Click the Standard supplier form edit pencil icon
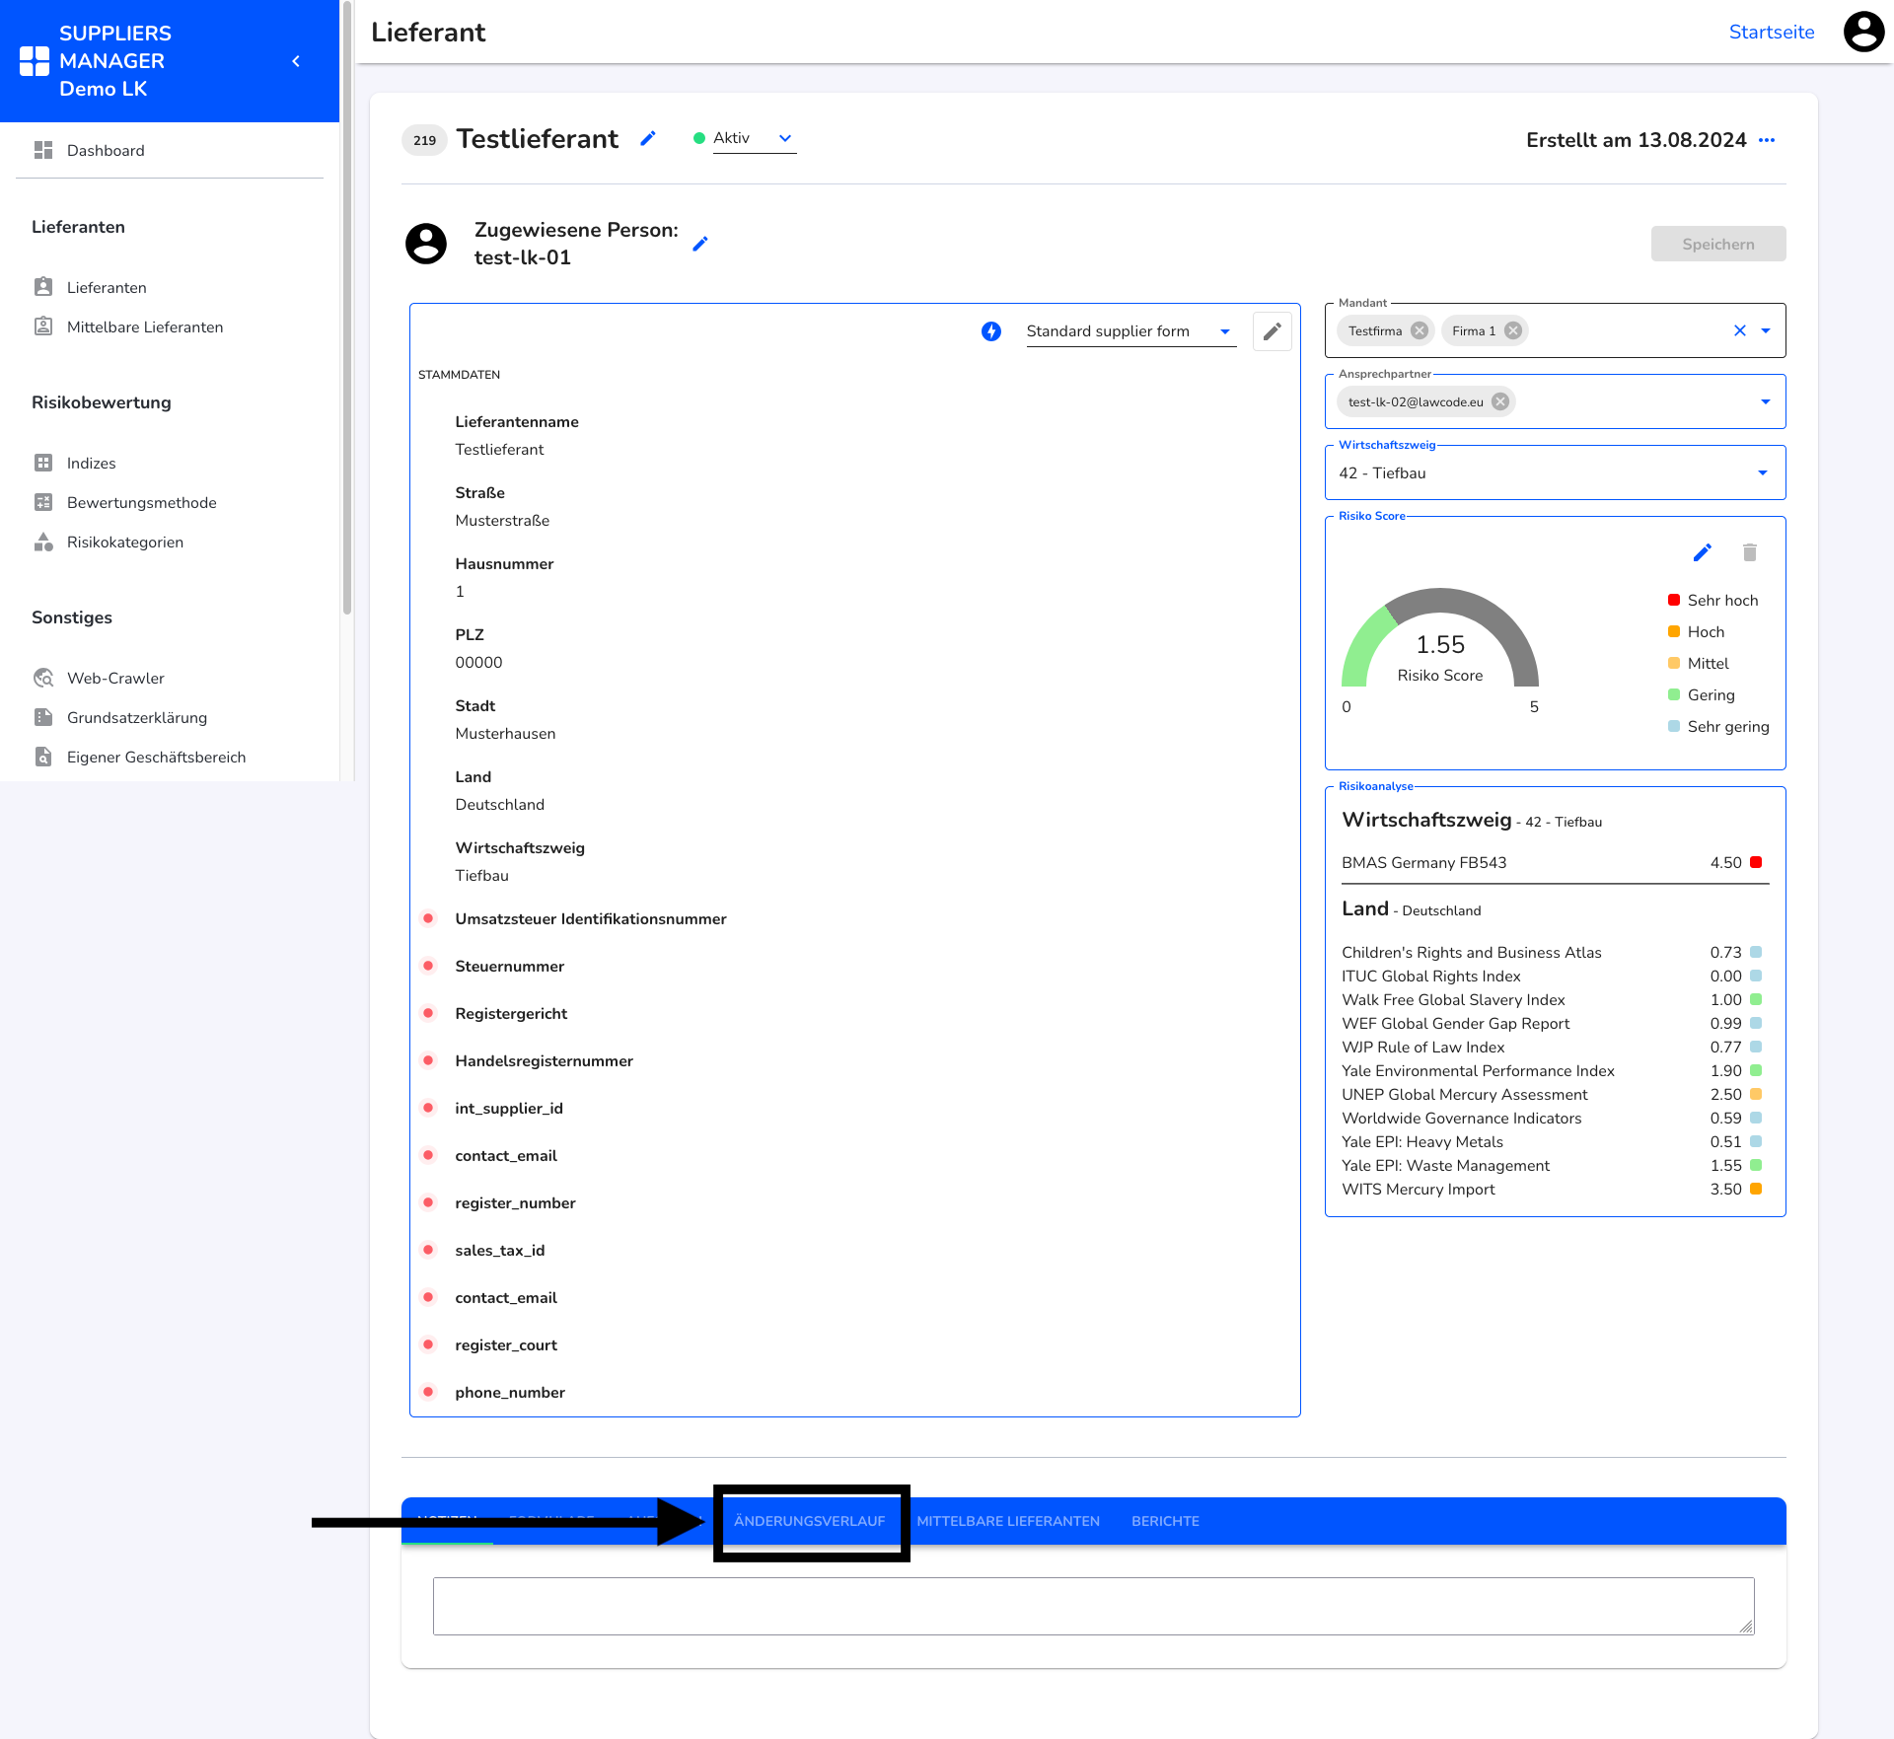This screenshot has height=1739, width=1894. coord(1272,331)
